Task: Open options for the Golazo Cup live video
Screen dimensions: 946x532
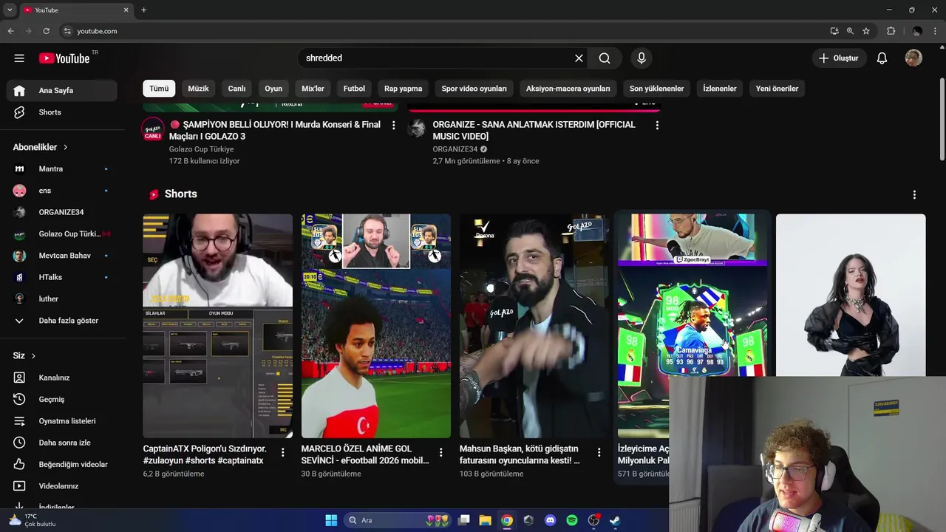Action: [393, 126]
